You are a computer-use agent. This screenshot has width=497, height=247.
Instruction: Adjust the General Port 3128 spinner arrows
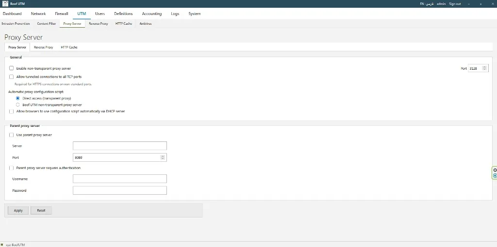[484, 68]
